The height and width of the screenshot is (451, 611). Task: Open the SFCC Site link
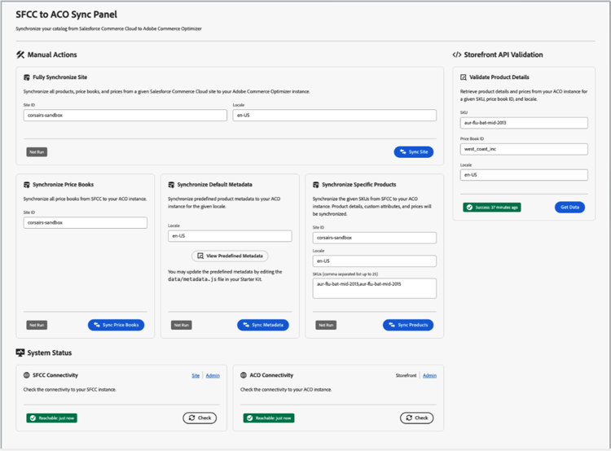coord(196,375)
